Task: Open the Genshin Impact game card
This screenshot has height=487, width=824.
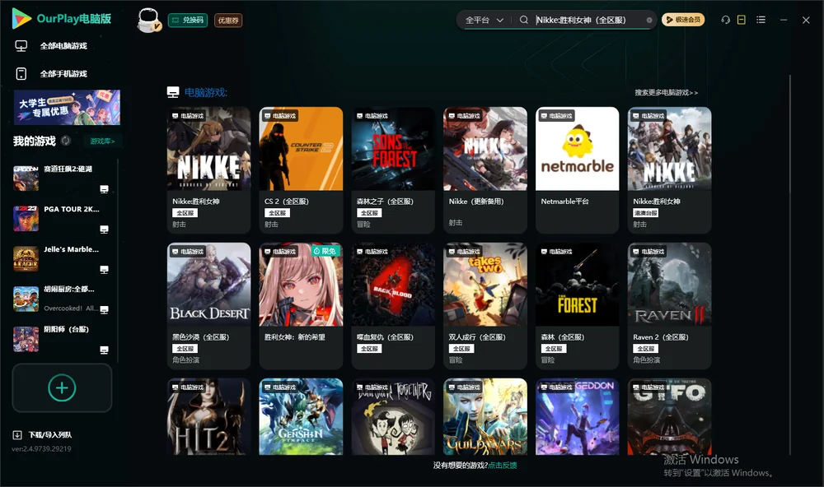Action: tap(301, 417)
